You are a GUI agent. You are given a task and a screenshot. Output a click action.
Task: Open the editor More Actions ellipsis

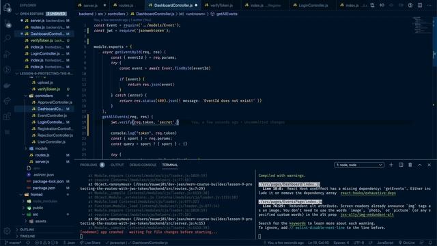pyautogui.click(x=429, y=5)
